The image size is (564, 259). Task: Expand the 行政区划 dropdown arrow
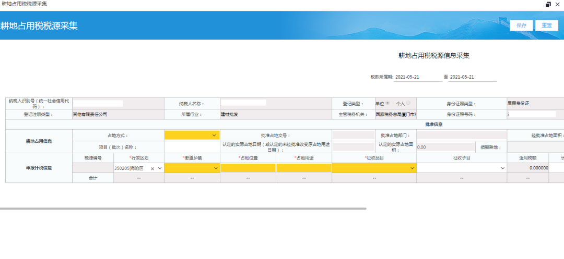pyautogui.click(x=160, y=168)
